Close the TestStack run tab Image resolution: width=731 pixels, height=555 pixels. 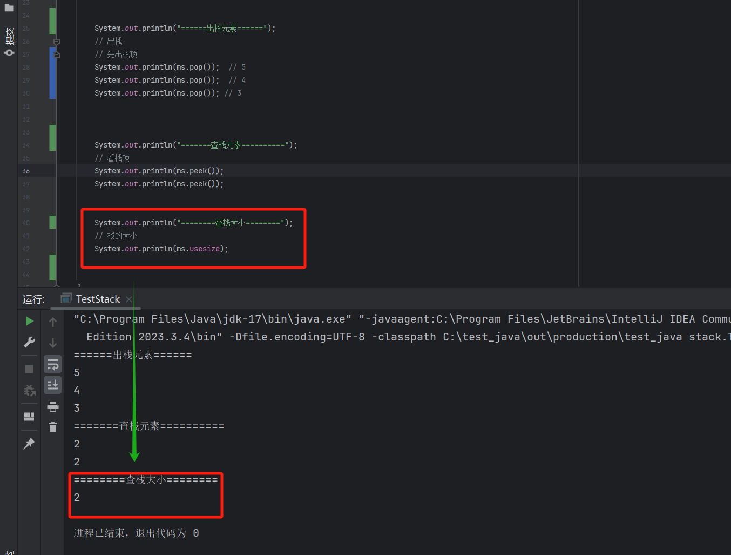(129, 299)
